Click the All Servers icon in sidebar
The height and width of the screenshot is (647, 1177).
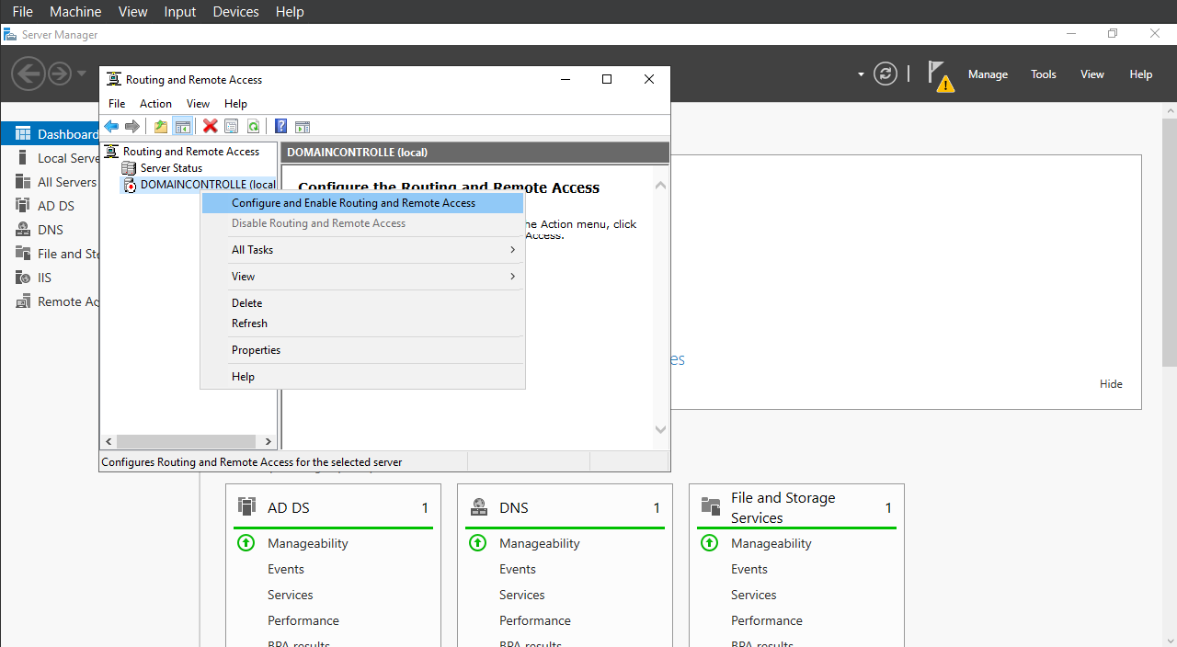[x=23, y=182]
